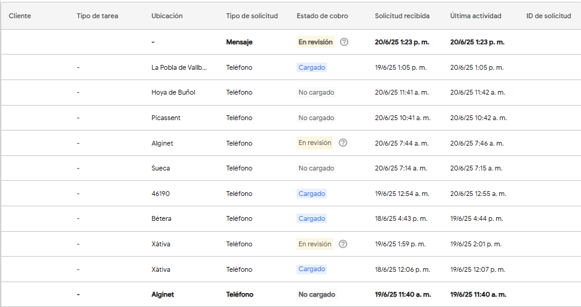Image resolution: width=581 pixels, height=307 pixels.
Task: Open the Bétera request row
Action: click(x=291, y=219)
